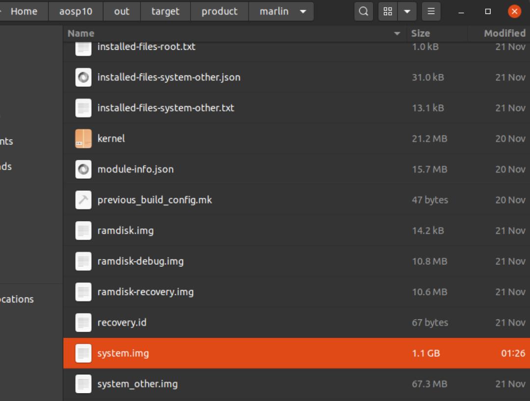530x401 pixels.
Task: Sort files by the Size column header
Action: [x=421, y=33]
